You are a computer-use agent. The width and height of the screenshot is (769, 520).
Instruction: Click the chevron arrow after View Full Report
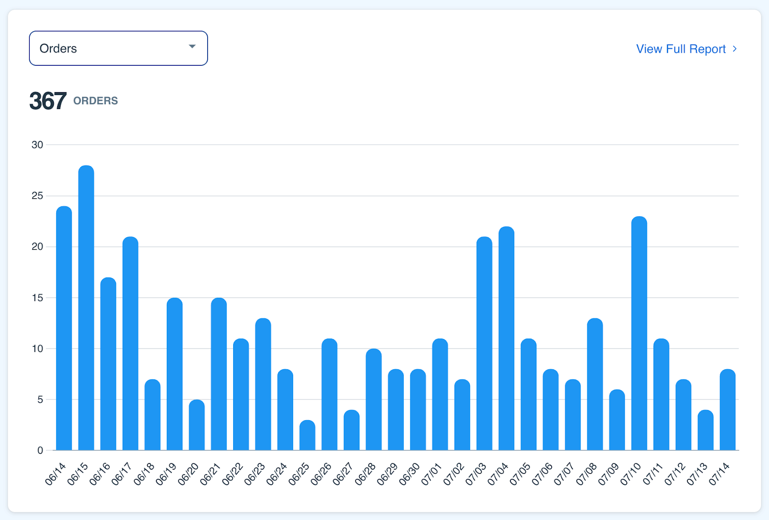click(x=734, y=48)
